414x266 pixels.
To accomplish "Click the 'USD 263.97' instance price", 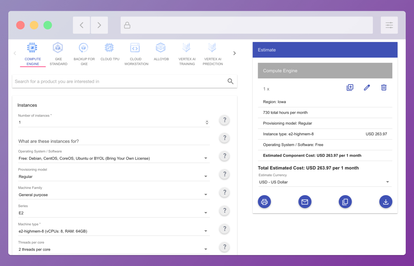I will 376,134.
